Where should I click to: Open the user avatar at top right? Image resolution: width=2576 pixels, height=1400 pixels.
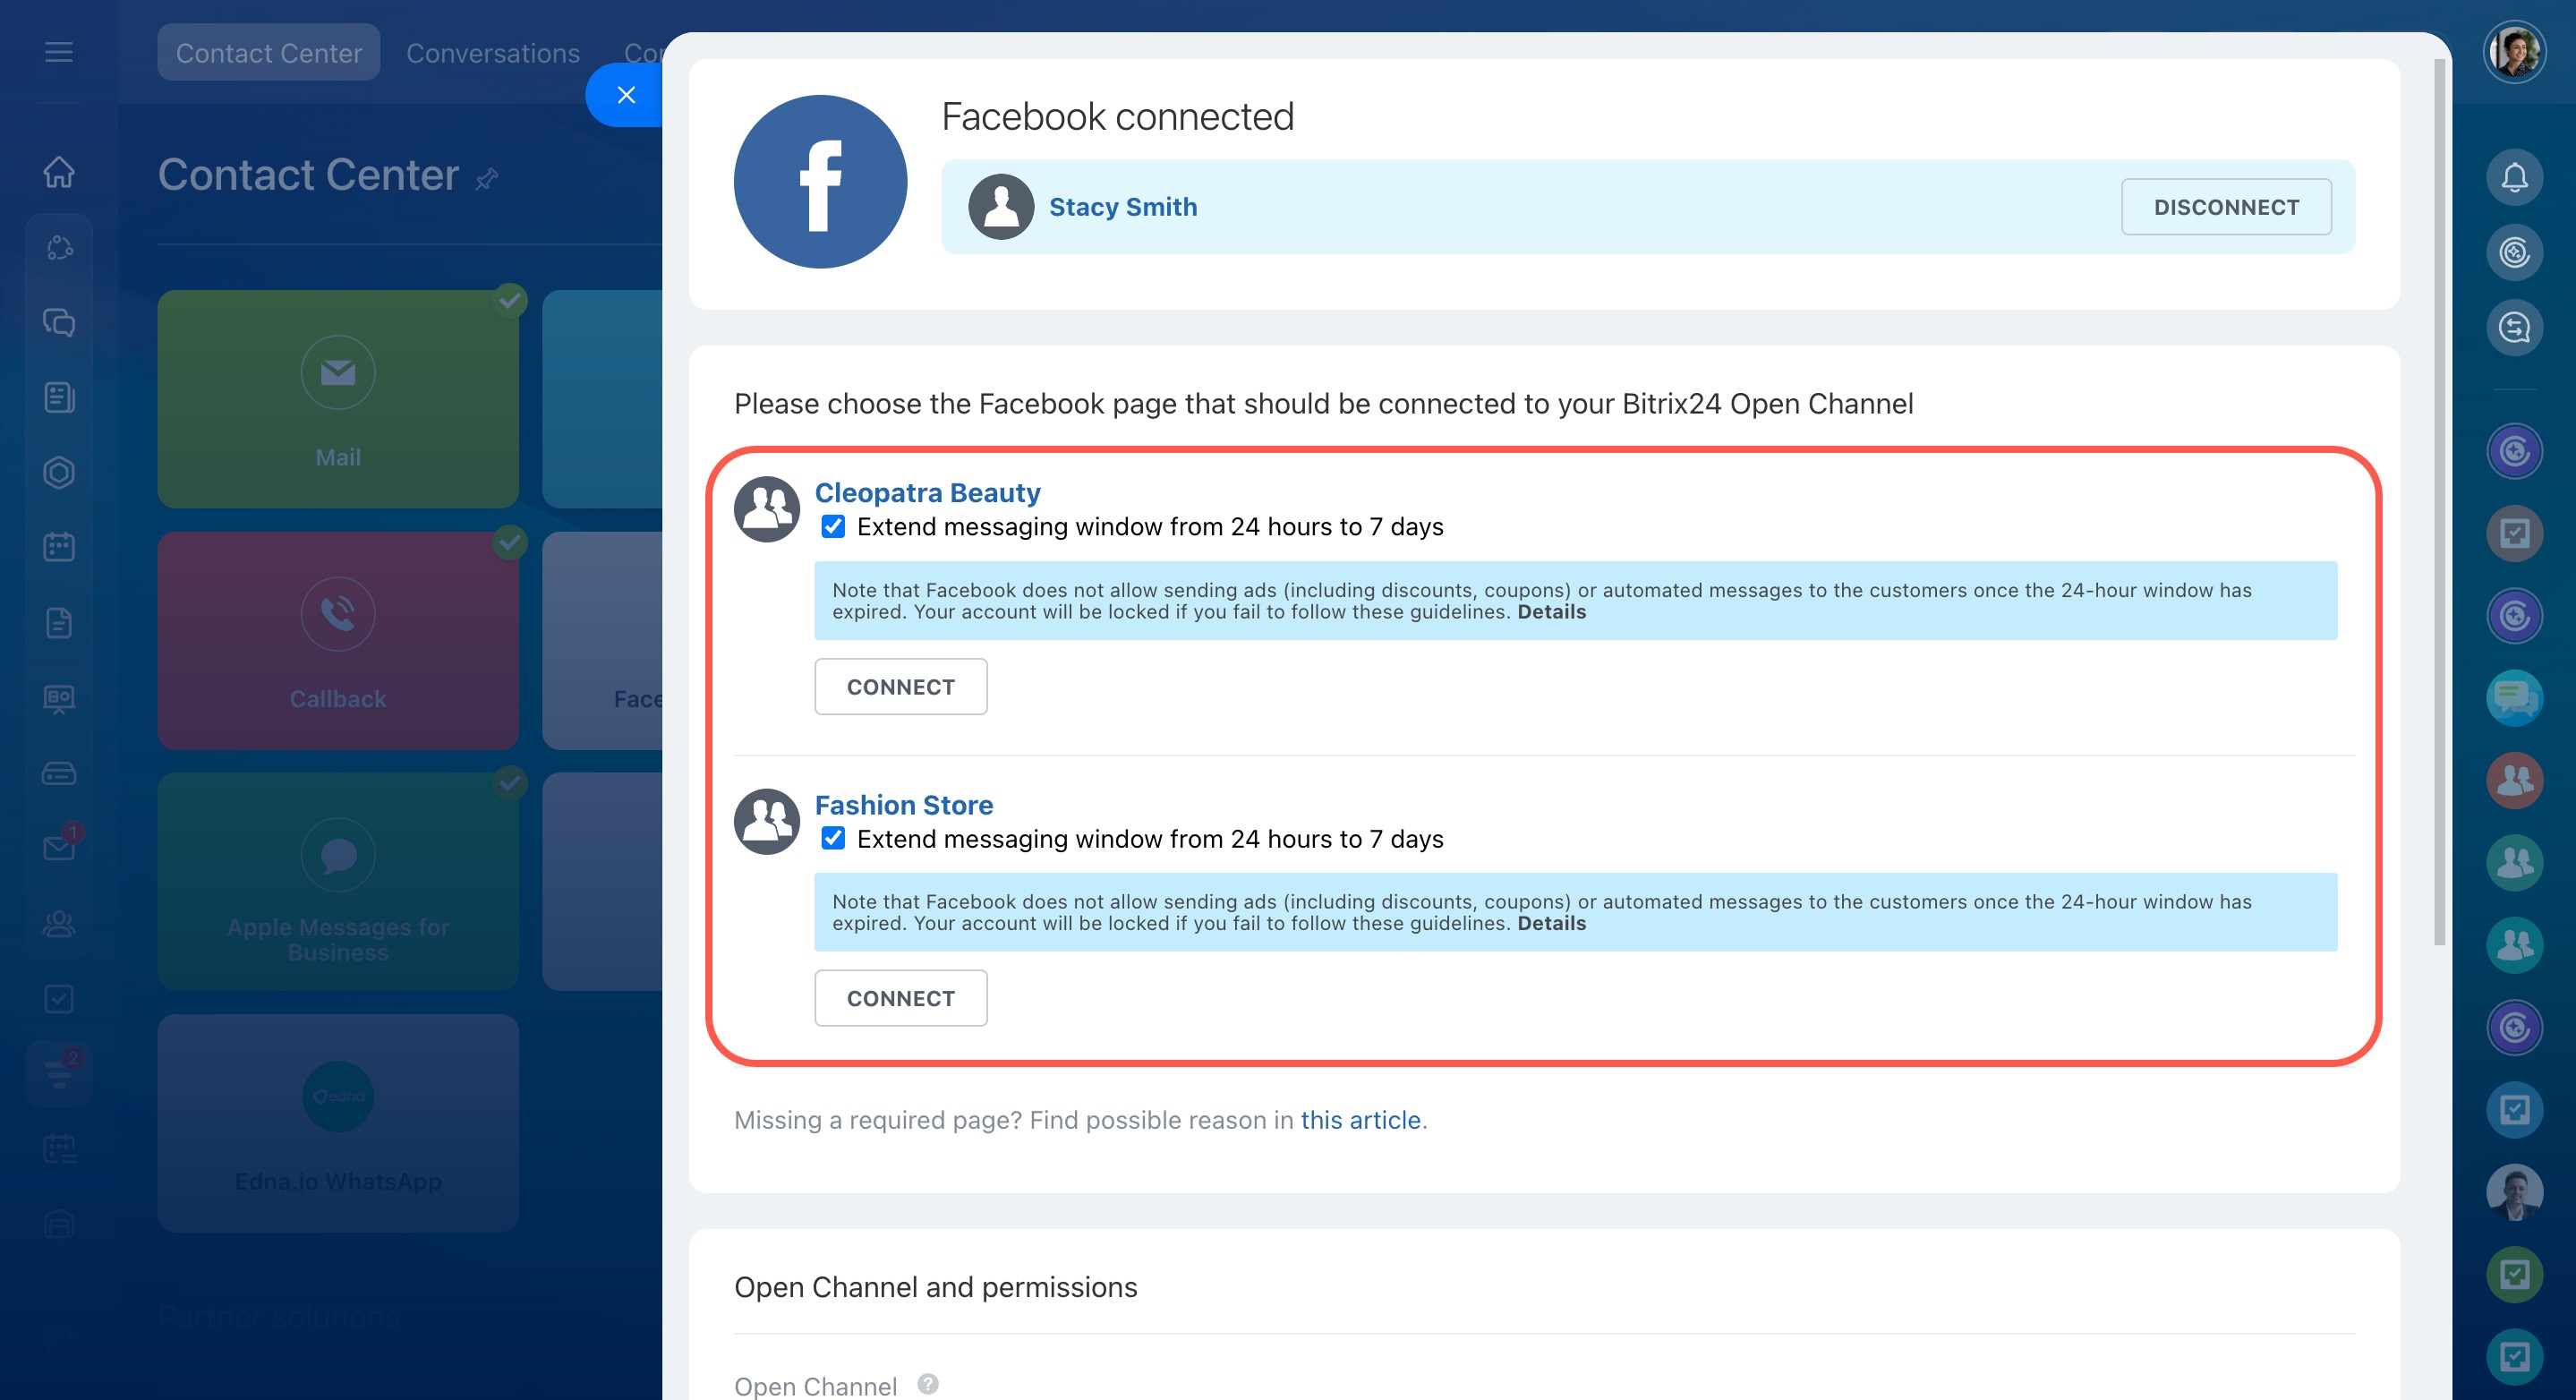[x=2514, y=52]
